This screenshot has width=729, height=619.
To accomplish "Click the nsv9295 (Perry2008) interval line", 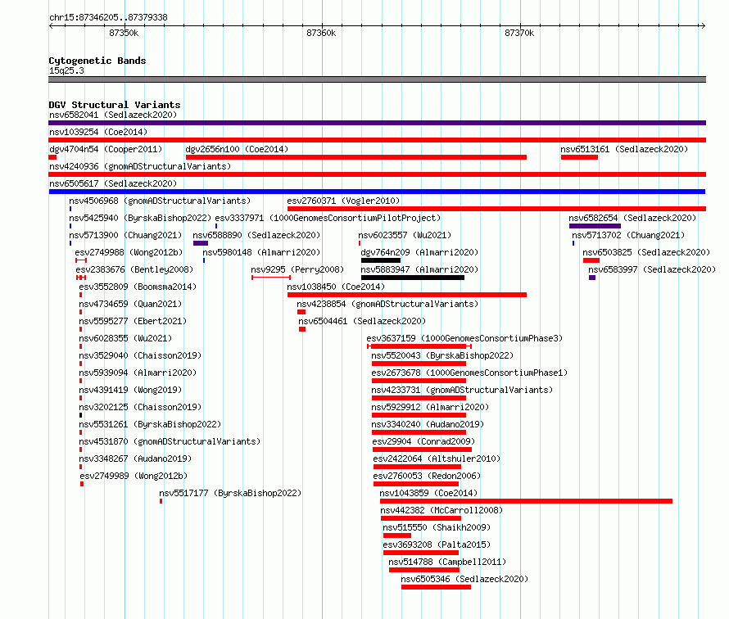I will pyautogui.click(x=271, y=278).
